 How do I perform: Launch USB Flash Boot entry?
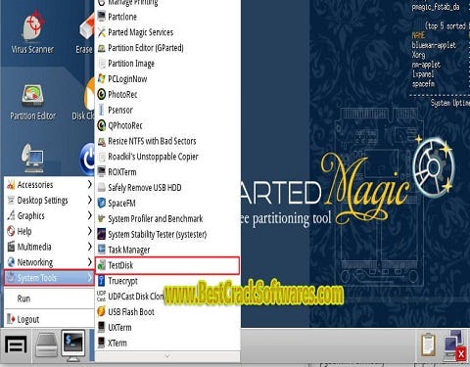(x=167, y=311)
